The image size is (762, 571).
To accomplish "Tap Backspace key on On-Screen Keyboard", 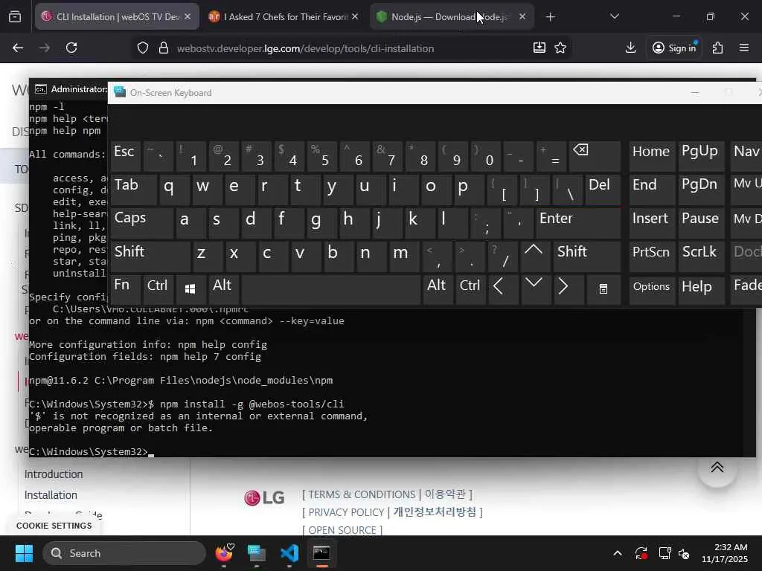I will [x=595, y=156].
